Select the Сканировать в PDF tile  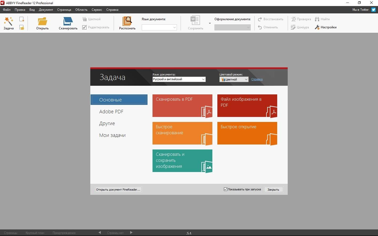coord(182,106)
